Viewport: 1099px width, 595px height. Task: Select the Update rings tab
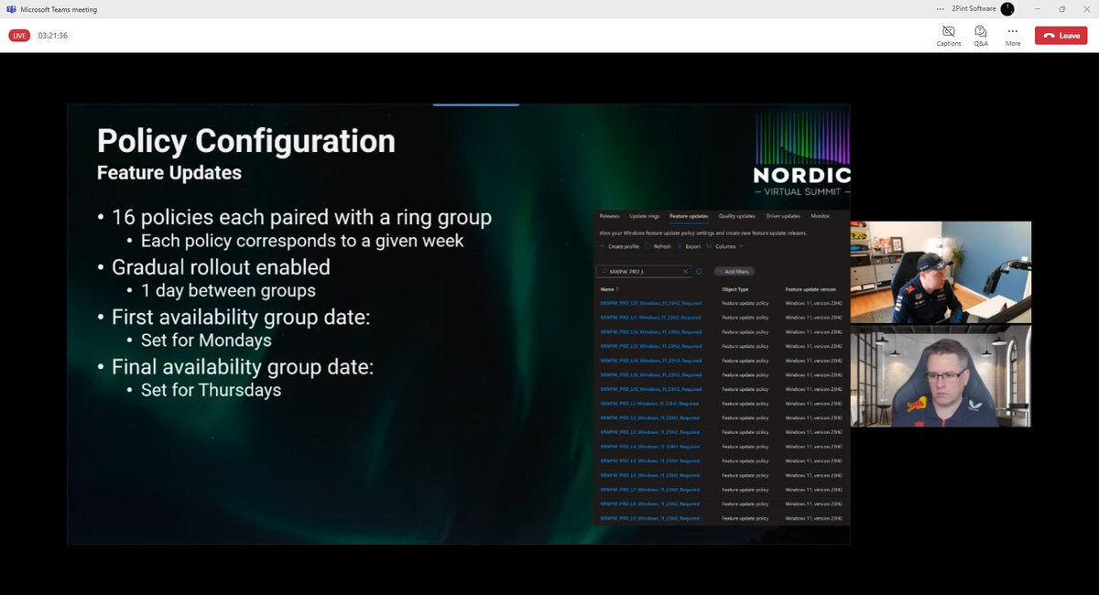tap(645, 216)
